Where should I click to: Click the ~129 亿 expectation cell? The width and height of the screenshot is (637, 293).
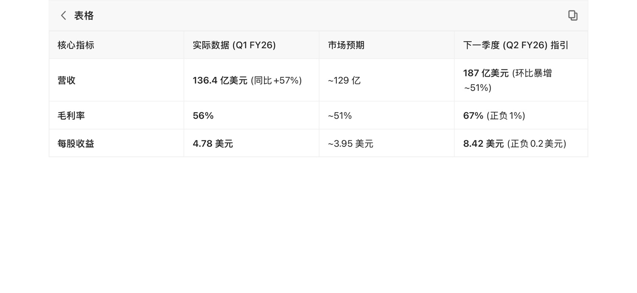pos(344,80)
